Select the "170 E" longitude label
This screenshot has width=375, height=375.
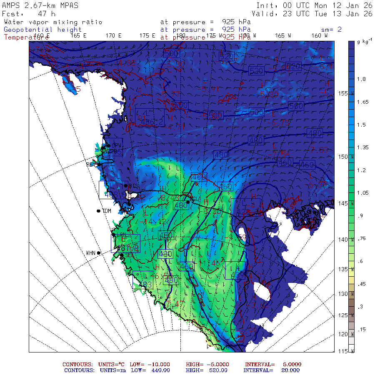coord(113,36)
